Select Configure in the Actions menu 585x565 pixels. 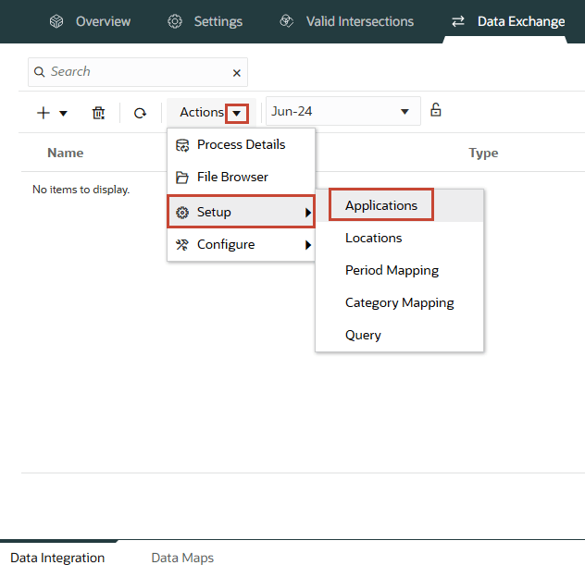241,244
